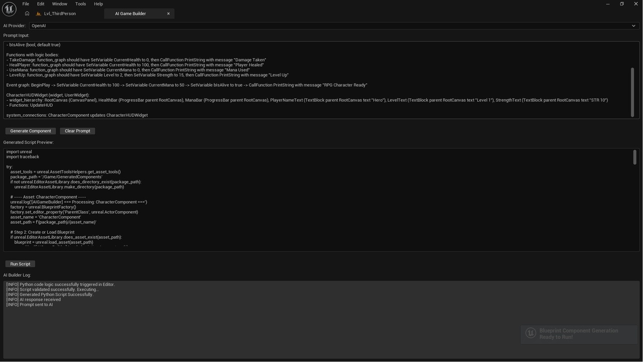Open the Edit menu
Viewport: 643px width, 362px height.
41,4
